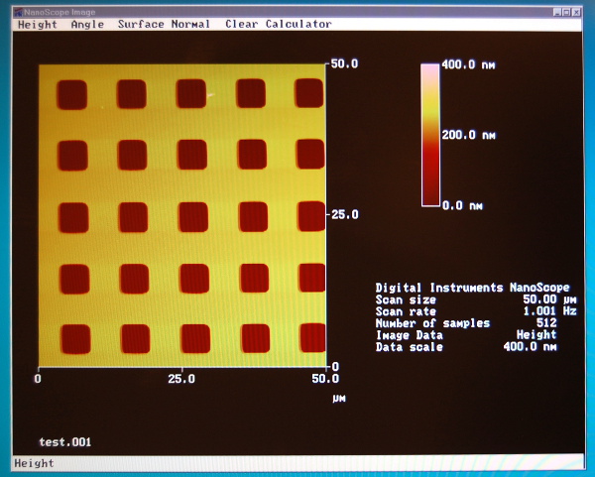Maximize the NanoScope Image window
595x477 pixels.
point(566,13)
